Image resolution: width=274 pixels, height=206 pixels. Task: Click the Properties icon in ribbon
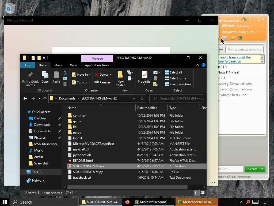[144, 75]
